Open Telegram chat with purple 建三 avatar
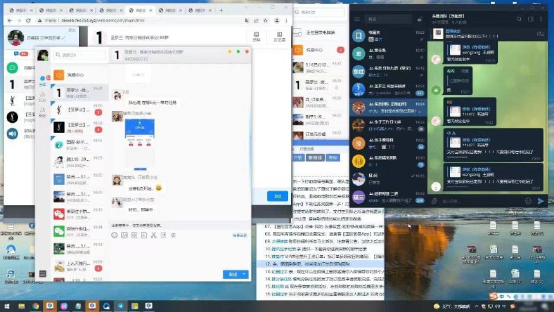 [388, 197]
